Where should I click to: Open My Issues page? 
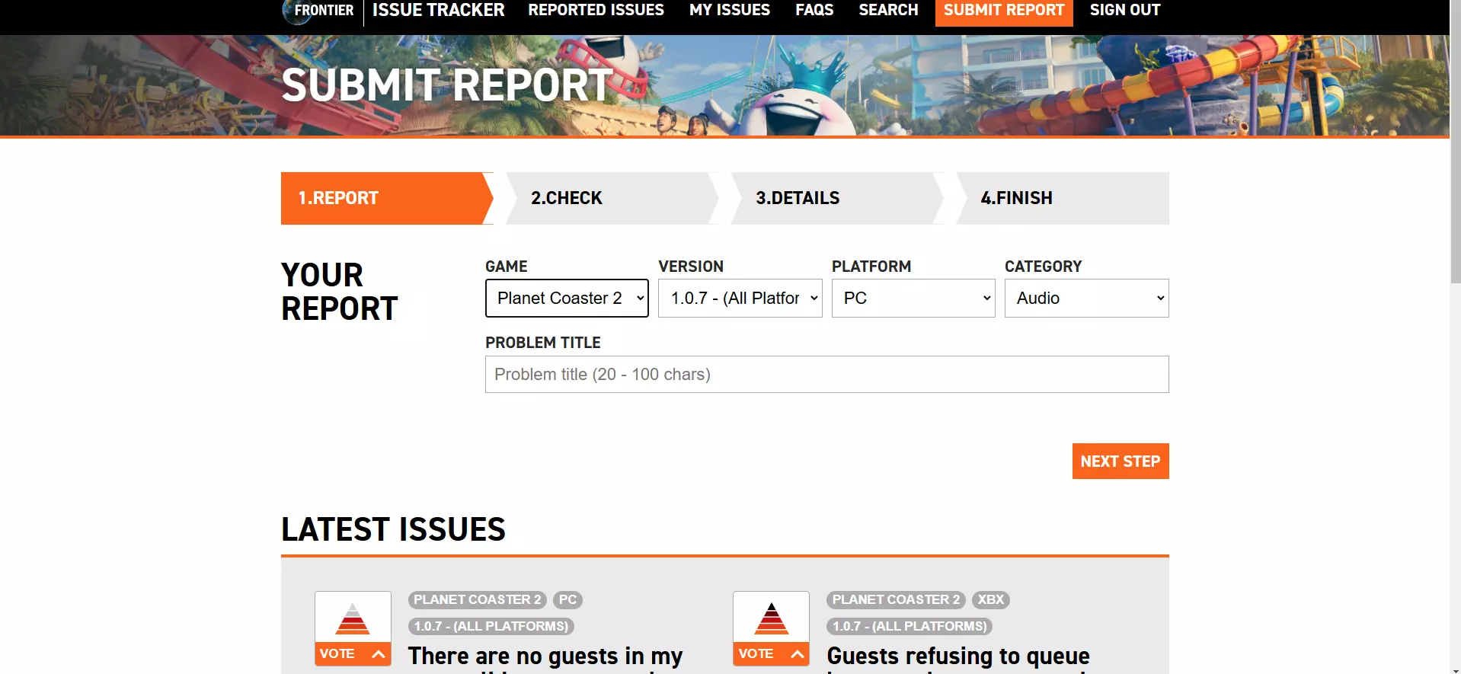(729, 10)
